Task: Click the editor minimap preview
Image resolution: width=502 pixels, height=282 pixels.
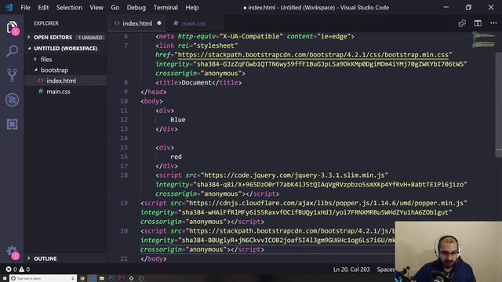Action: (483, 39)
